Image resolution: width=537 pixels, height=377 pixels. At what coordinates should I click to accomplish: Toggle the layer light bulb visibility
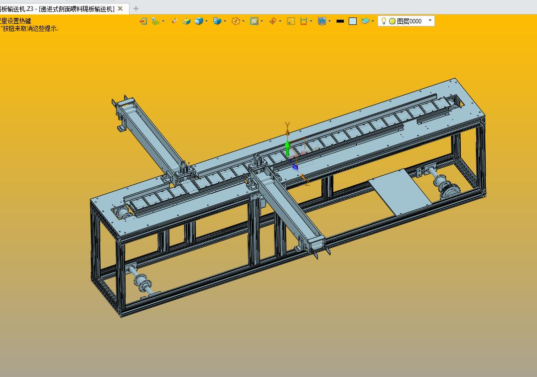click(384, 21)
